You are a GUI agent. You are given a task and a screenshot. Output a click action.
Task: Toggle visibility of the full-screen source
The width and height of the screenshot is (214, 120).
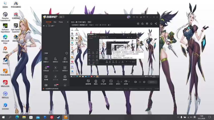(x=44, y=26)
